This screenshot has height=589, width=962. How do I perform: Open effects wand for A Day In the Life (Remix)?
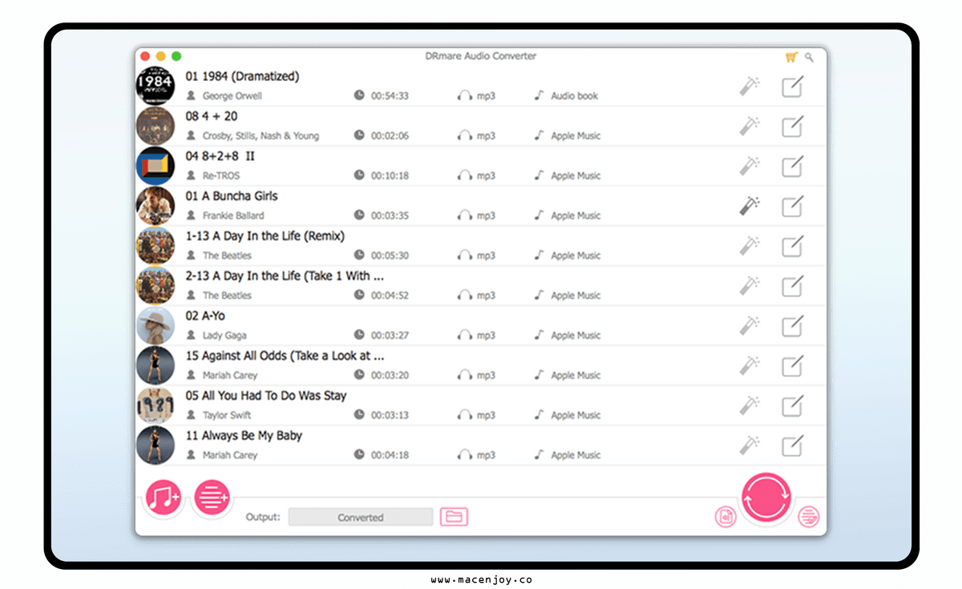point(750,246)
